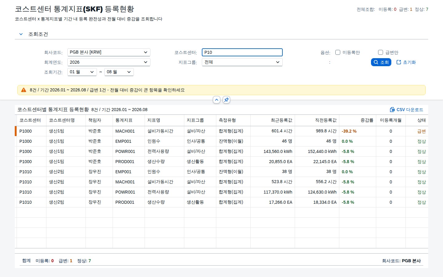Click the footer 급변: 1 summary
Screen dimensions: 443x277
66,261
